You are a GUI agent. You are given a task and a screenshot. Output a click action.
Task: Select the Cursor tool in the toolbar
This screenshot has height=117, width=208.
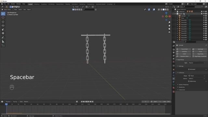[x=3, y=18]
